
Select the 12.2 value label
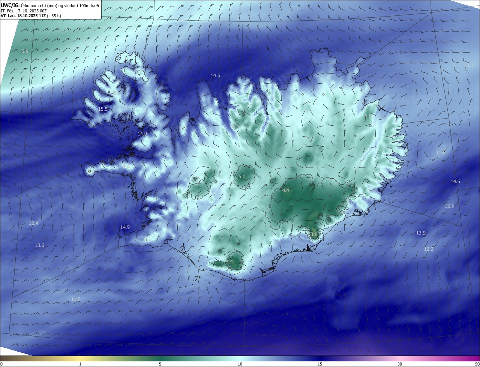(x=429, y=249)
